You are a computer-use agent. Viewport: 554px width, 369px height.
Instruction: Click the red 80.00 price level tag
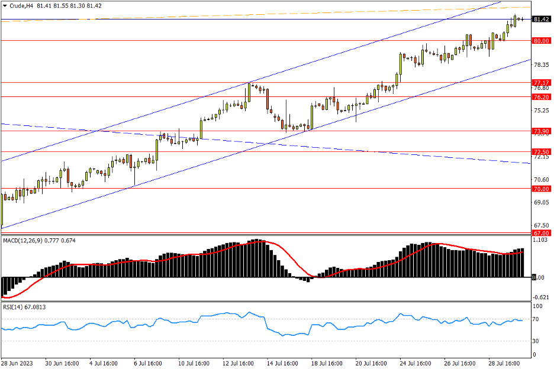click(x=541, y=41)
